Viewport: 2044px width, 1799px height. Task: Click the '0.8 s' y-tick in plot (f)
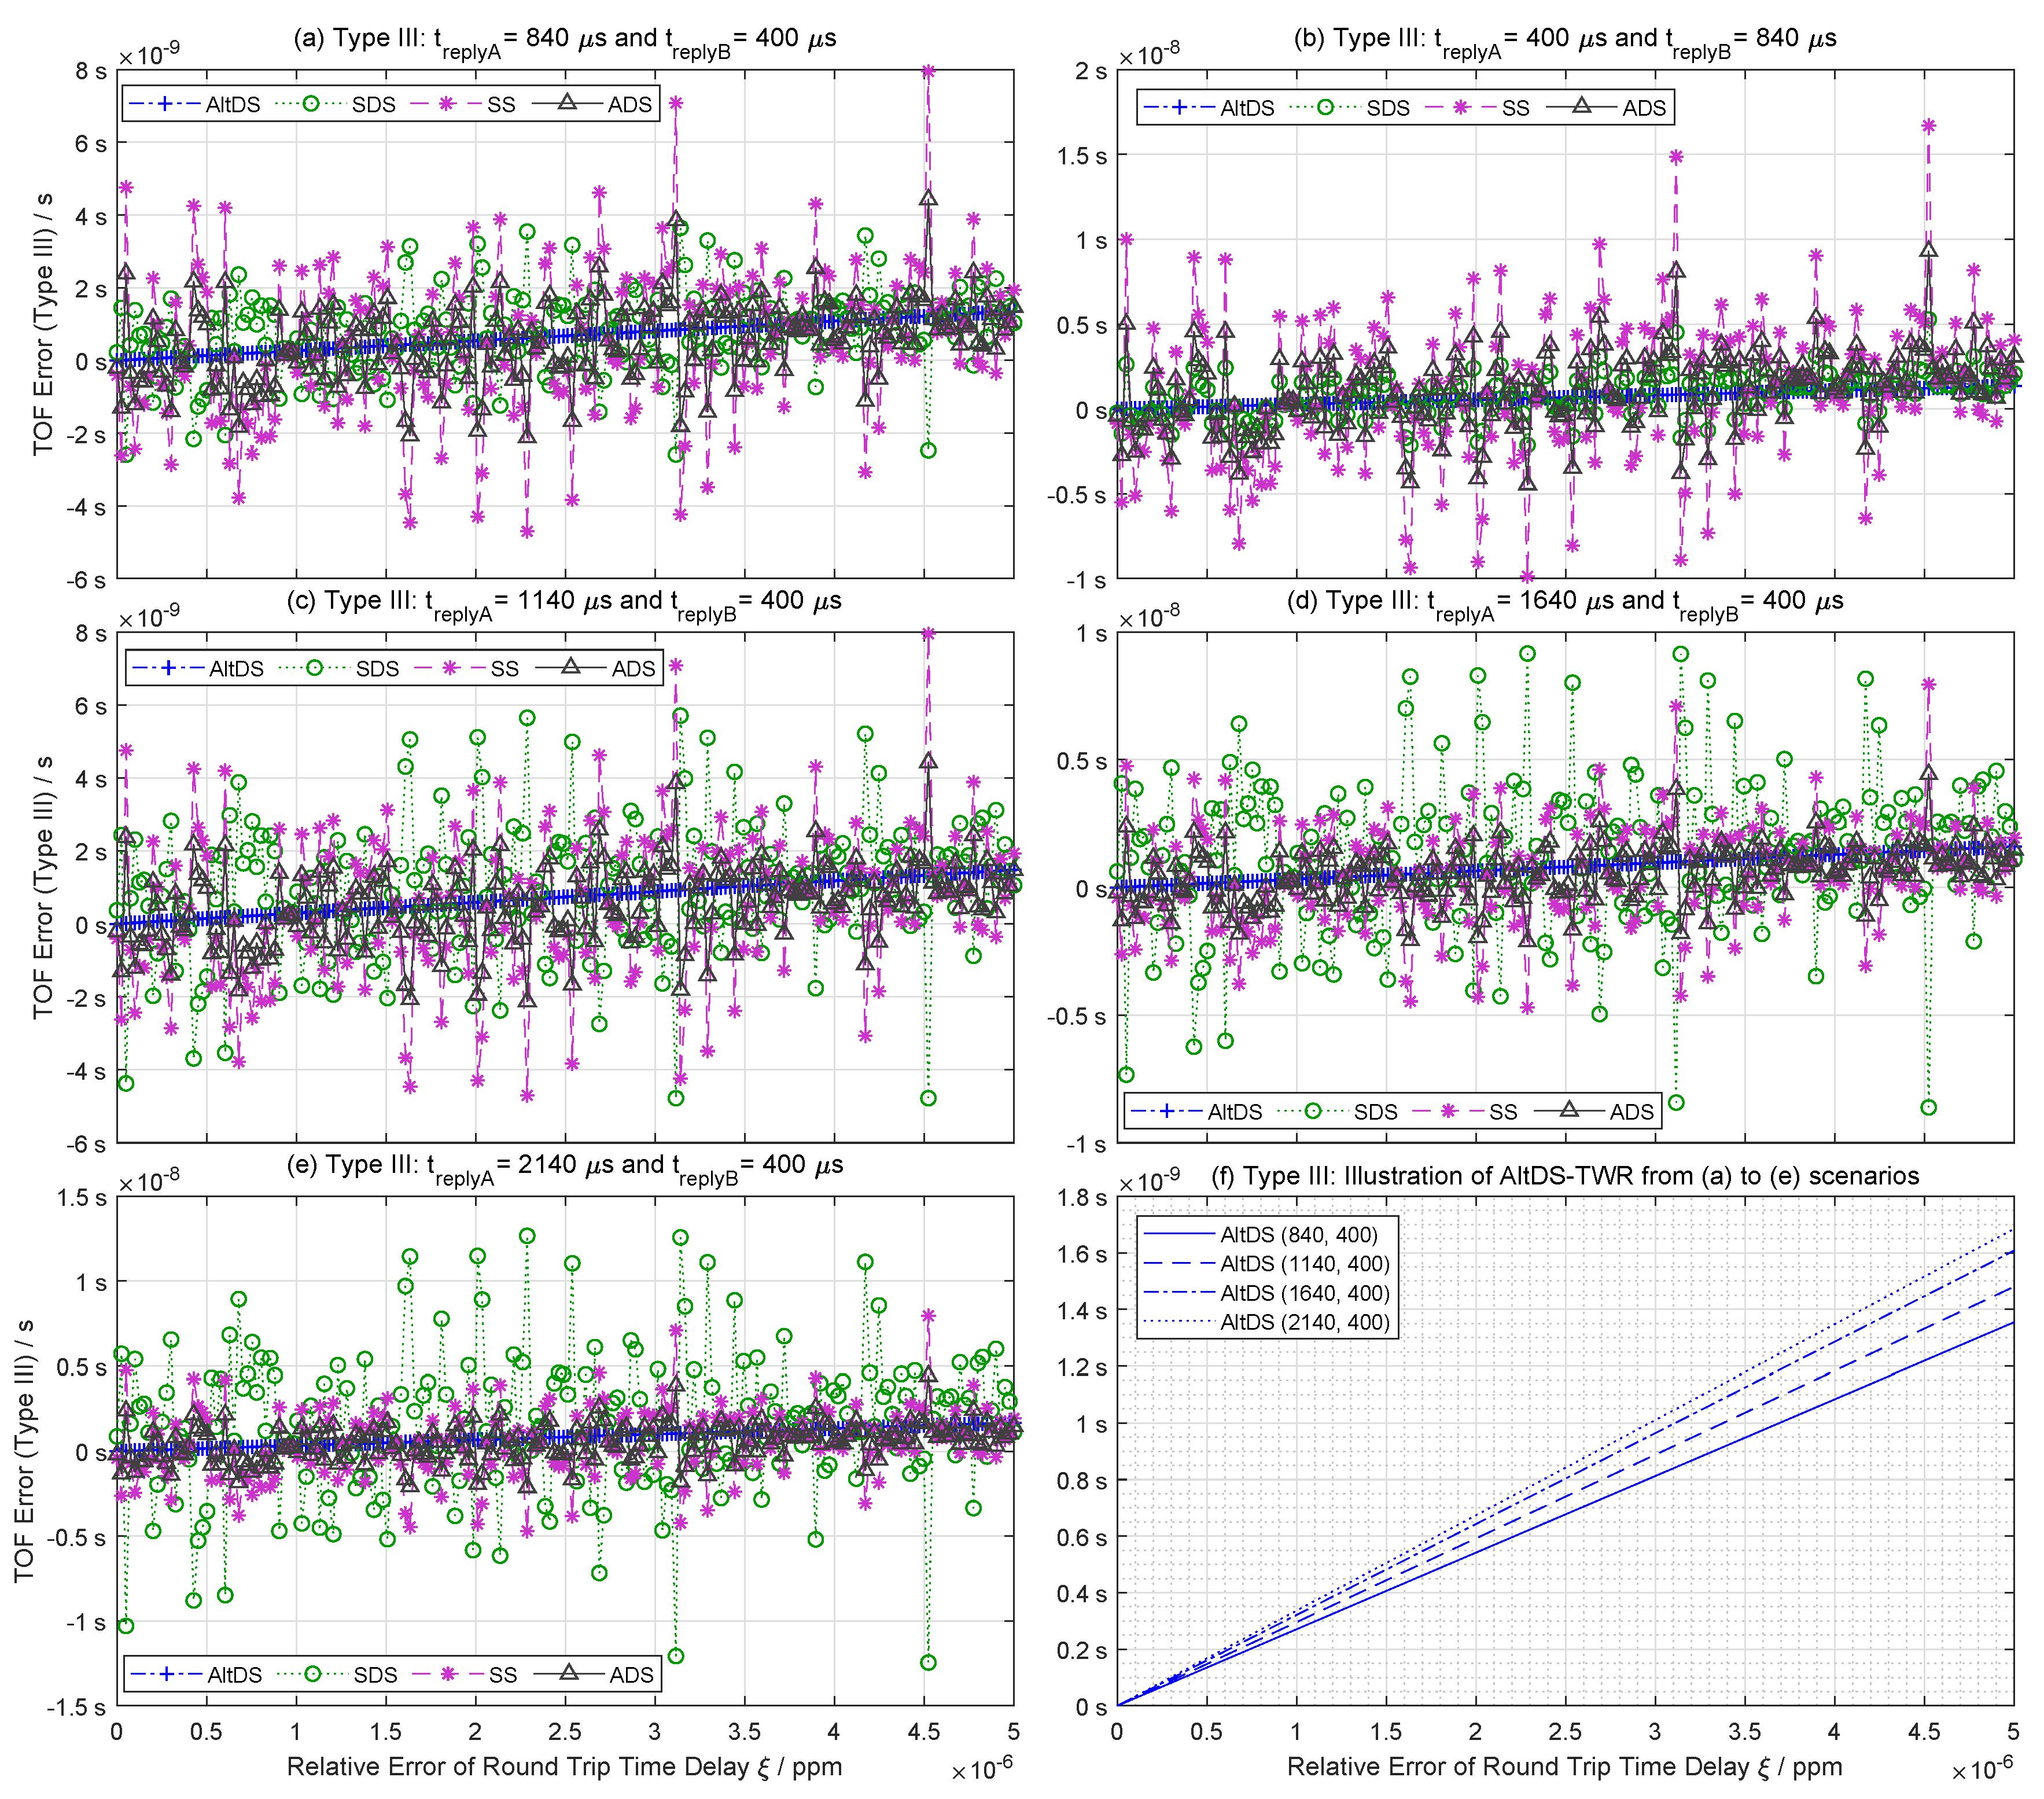[x=1081, y=1481]
